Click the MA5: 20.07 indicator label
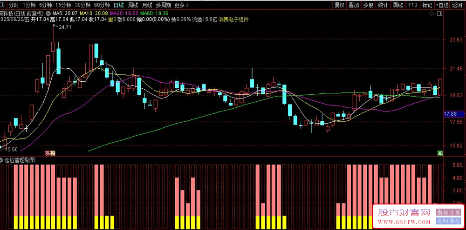The width and height of the screenshot is (466, 230). [65, 13]
